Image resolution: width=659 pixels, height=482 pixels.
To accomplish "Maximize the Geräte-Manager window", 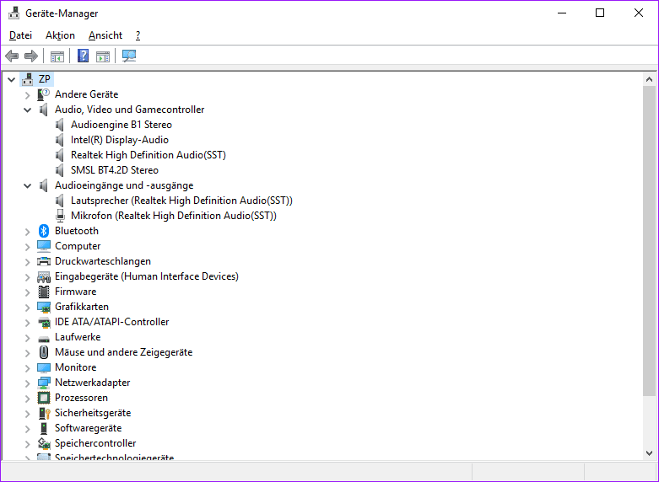I will pos(600,13).
